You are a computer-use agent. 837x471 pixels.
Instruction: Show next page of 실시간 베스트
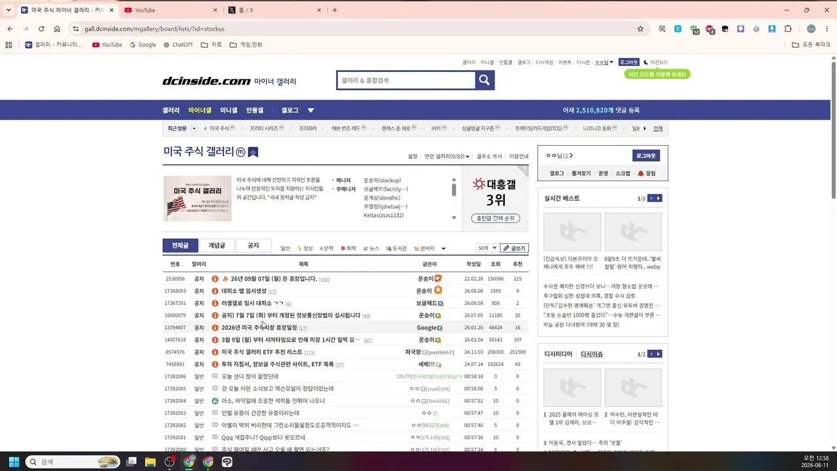pos(658,198)
